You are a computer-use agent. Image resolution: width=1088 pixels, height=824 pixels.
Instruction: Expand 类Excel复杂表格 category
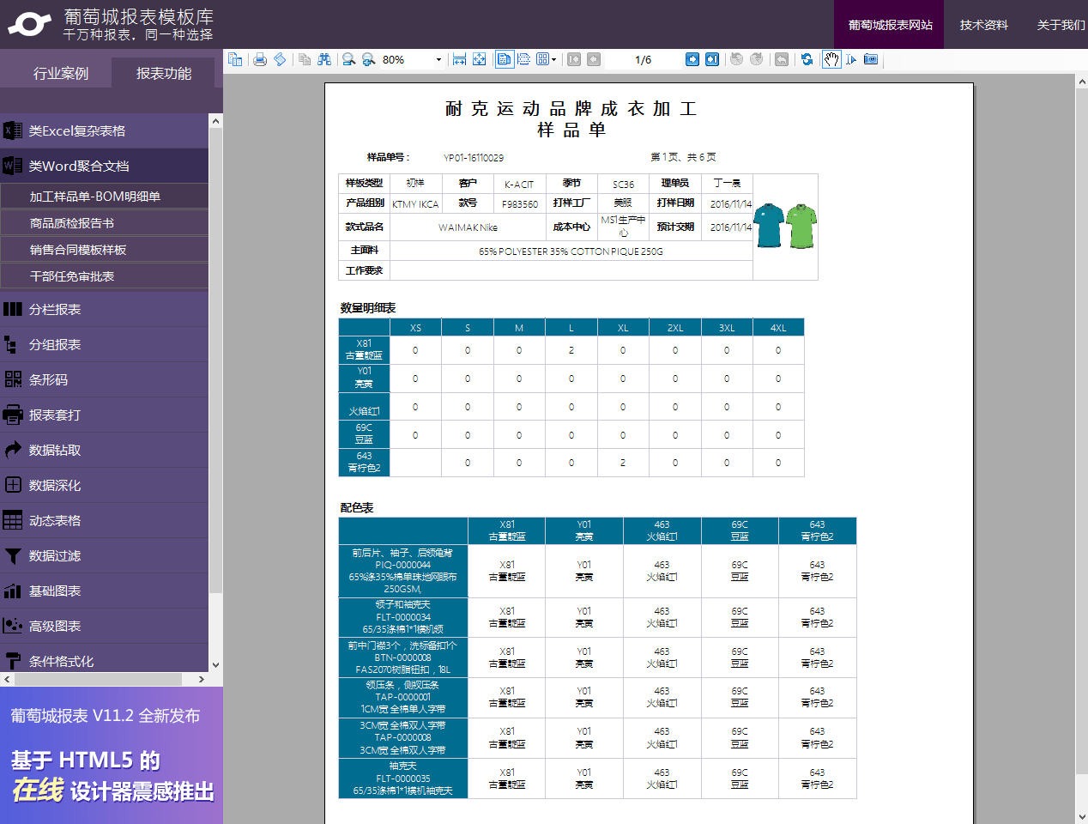click(x=104, y=130)
